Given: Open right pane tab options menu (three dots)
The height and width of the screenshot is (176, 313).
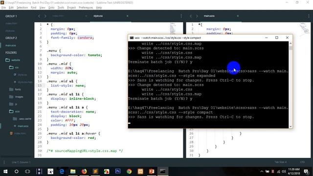Looking at the screenshot, I should click(309, 16).
